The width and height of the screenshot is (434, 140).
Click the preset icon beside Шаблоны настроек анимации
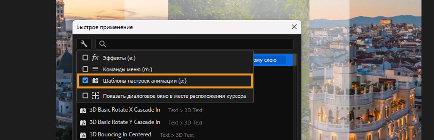click(95, 80)
